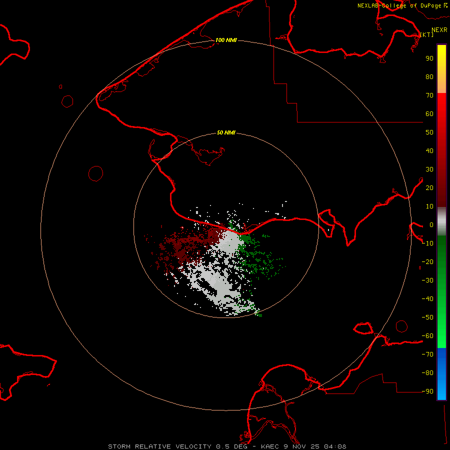The height and width of the screenshot is (450, 450).
Task: Click the 10 value on velocity scale
Action: click(429, 206)
